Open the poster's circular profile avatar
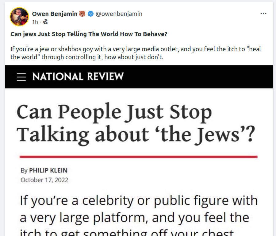The width and height of the screenshot is (276, 236). pos(19,17)
